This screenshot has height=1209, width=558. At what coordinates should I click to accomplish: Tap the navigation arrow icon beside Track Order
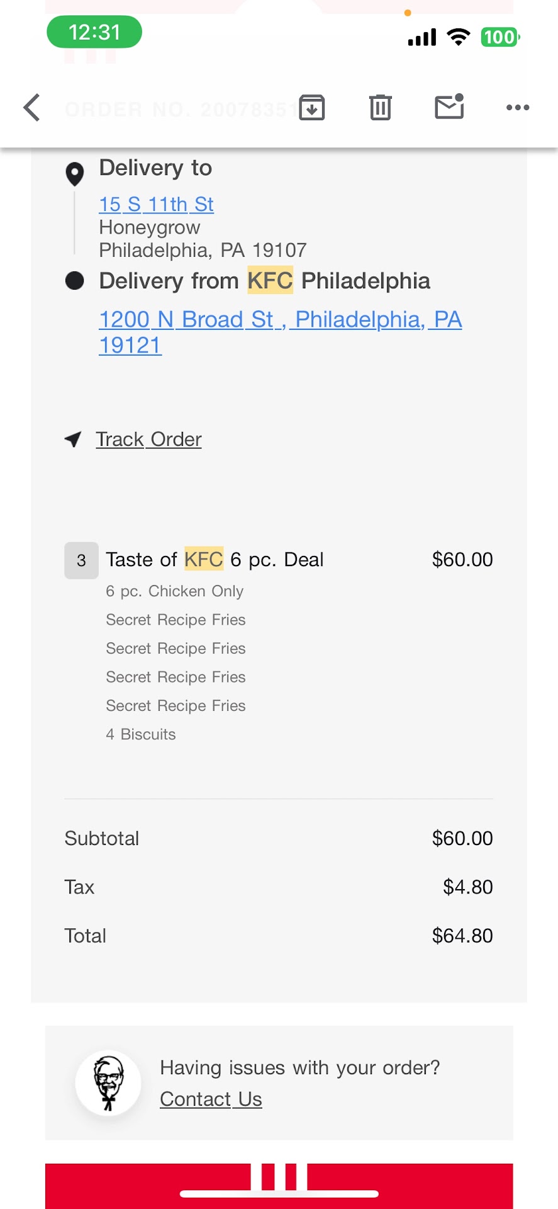(74, 439)
